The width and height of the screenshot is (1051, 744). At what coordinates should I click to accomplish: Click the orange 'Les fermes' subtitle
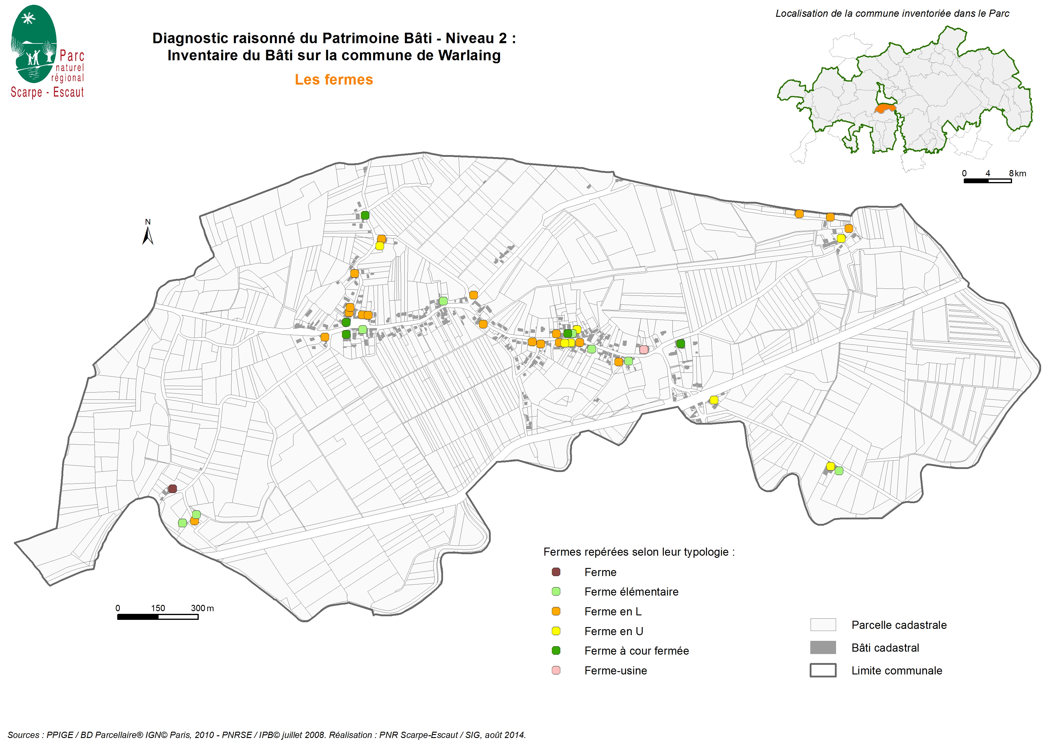[x=334, y=80]
